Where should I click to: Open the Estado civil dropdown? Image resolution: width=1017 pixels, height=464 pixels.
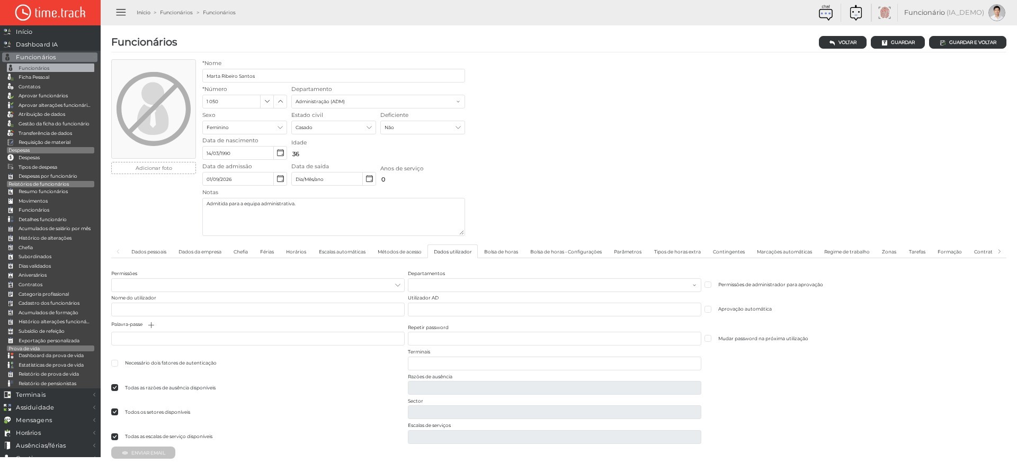(333, 128)
